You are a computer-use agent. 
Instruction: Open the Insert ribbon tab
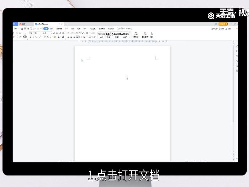point(52,28)
